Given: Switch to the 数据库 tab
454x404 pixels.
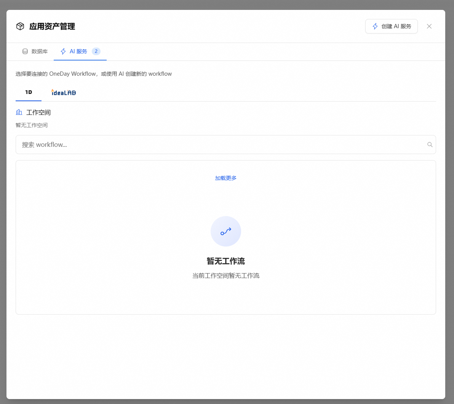Looking at the screenshot, I should (35, 51).
